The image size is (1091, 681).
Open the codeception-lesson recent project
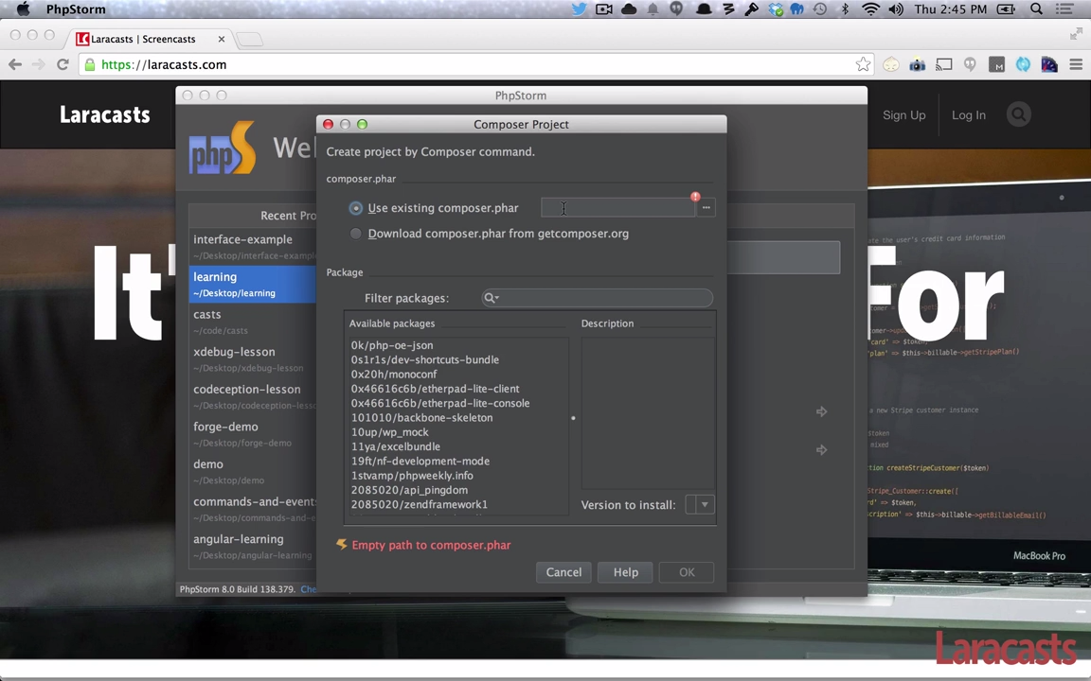[252, 396]
